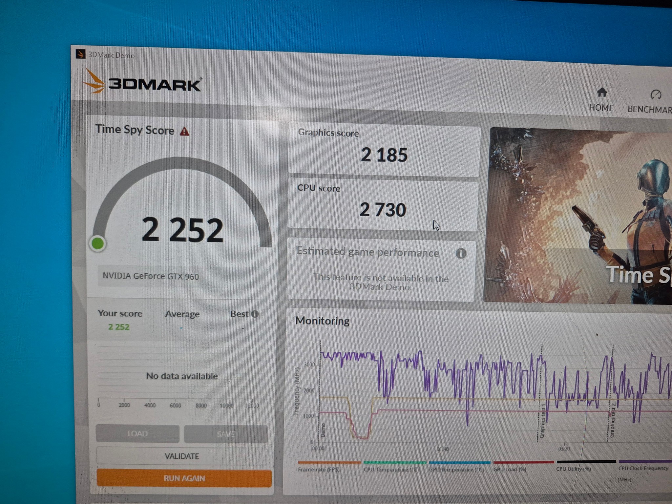This screenshot has height=504, width=672.
Task: Click the 01:40 time label on chart
Action: (443, 449)
